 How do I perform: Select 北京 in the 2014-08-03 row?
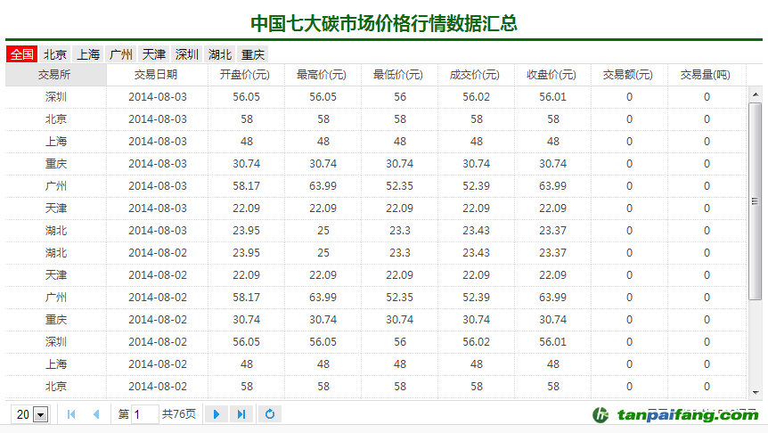56,119
